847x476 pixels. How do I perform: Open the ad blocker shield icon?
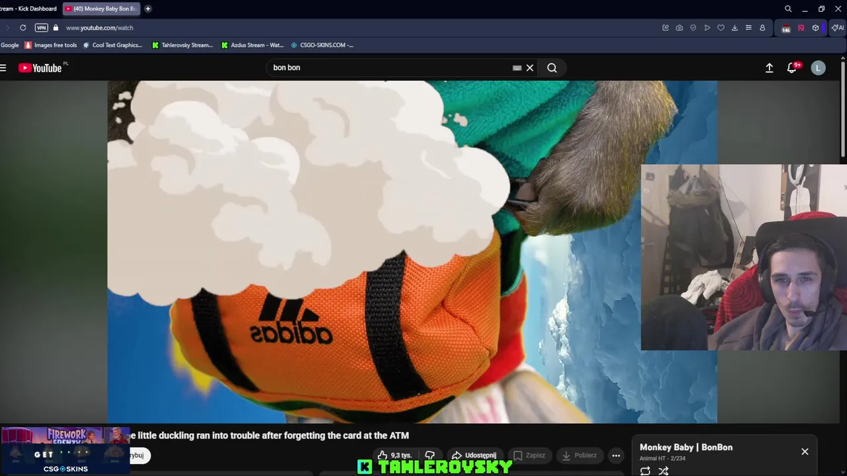tap(693, 28)
